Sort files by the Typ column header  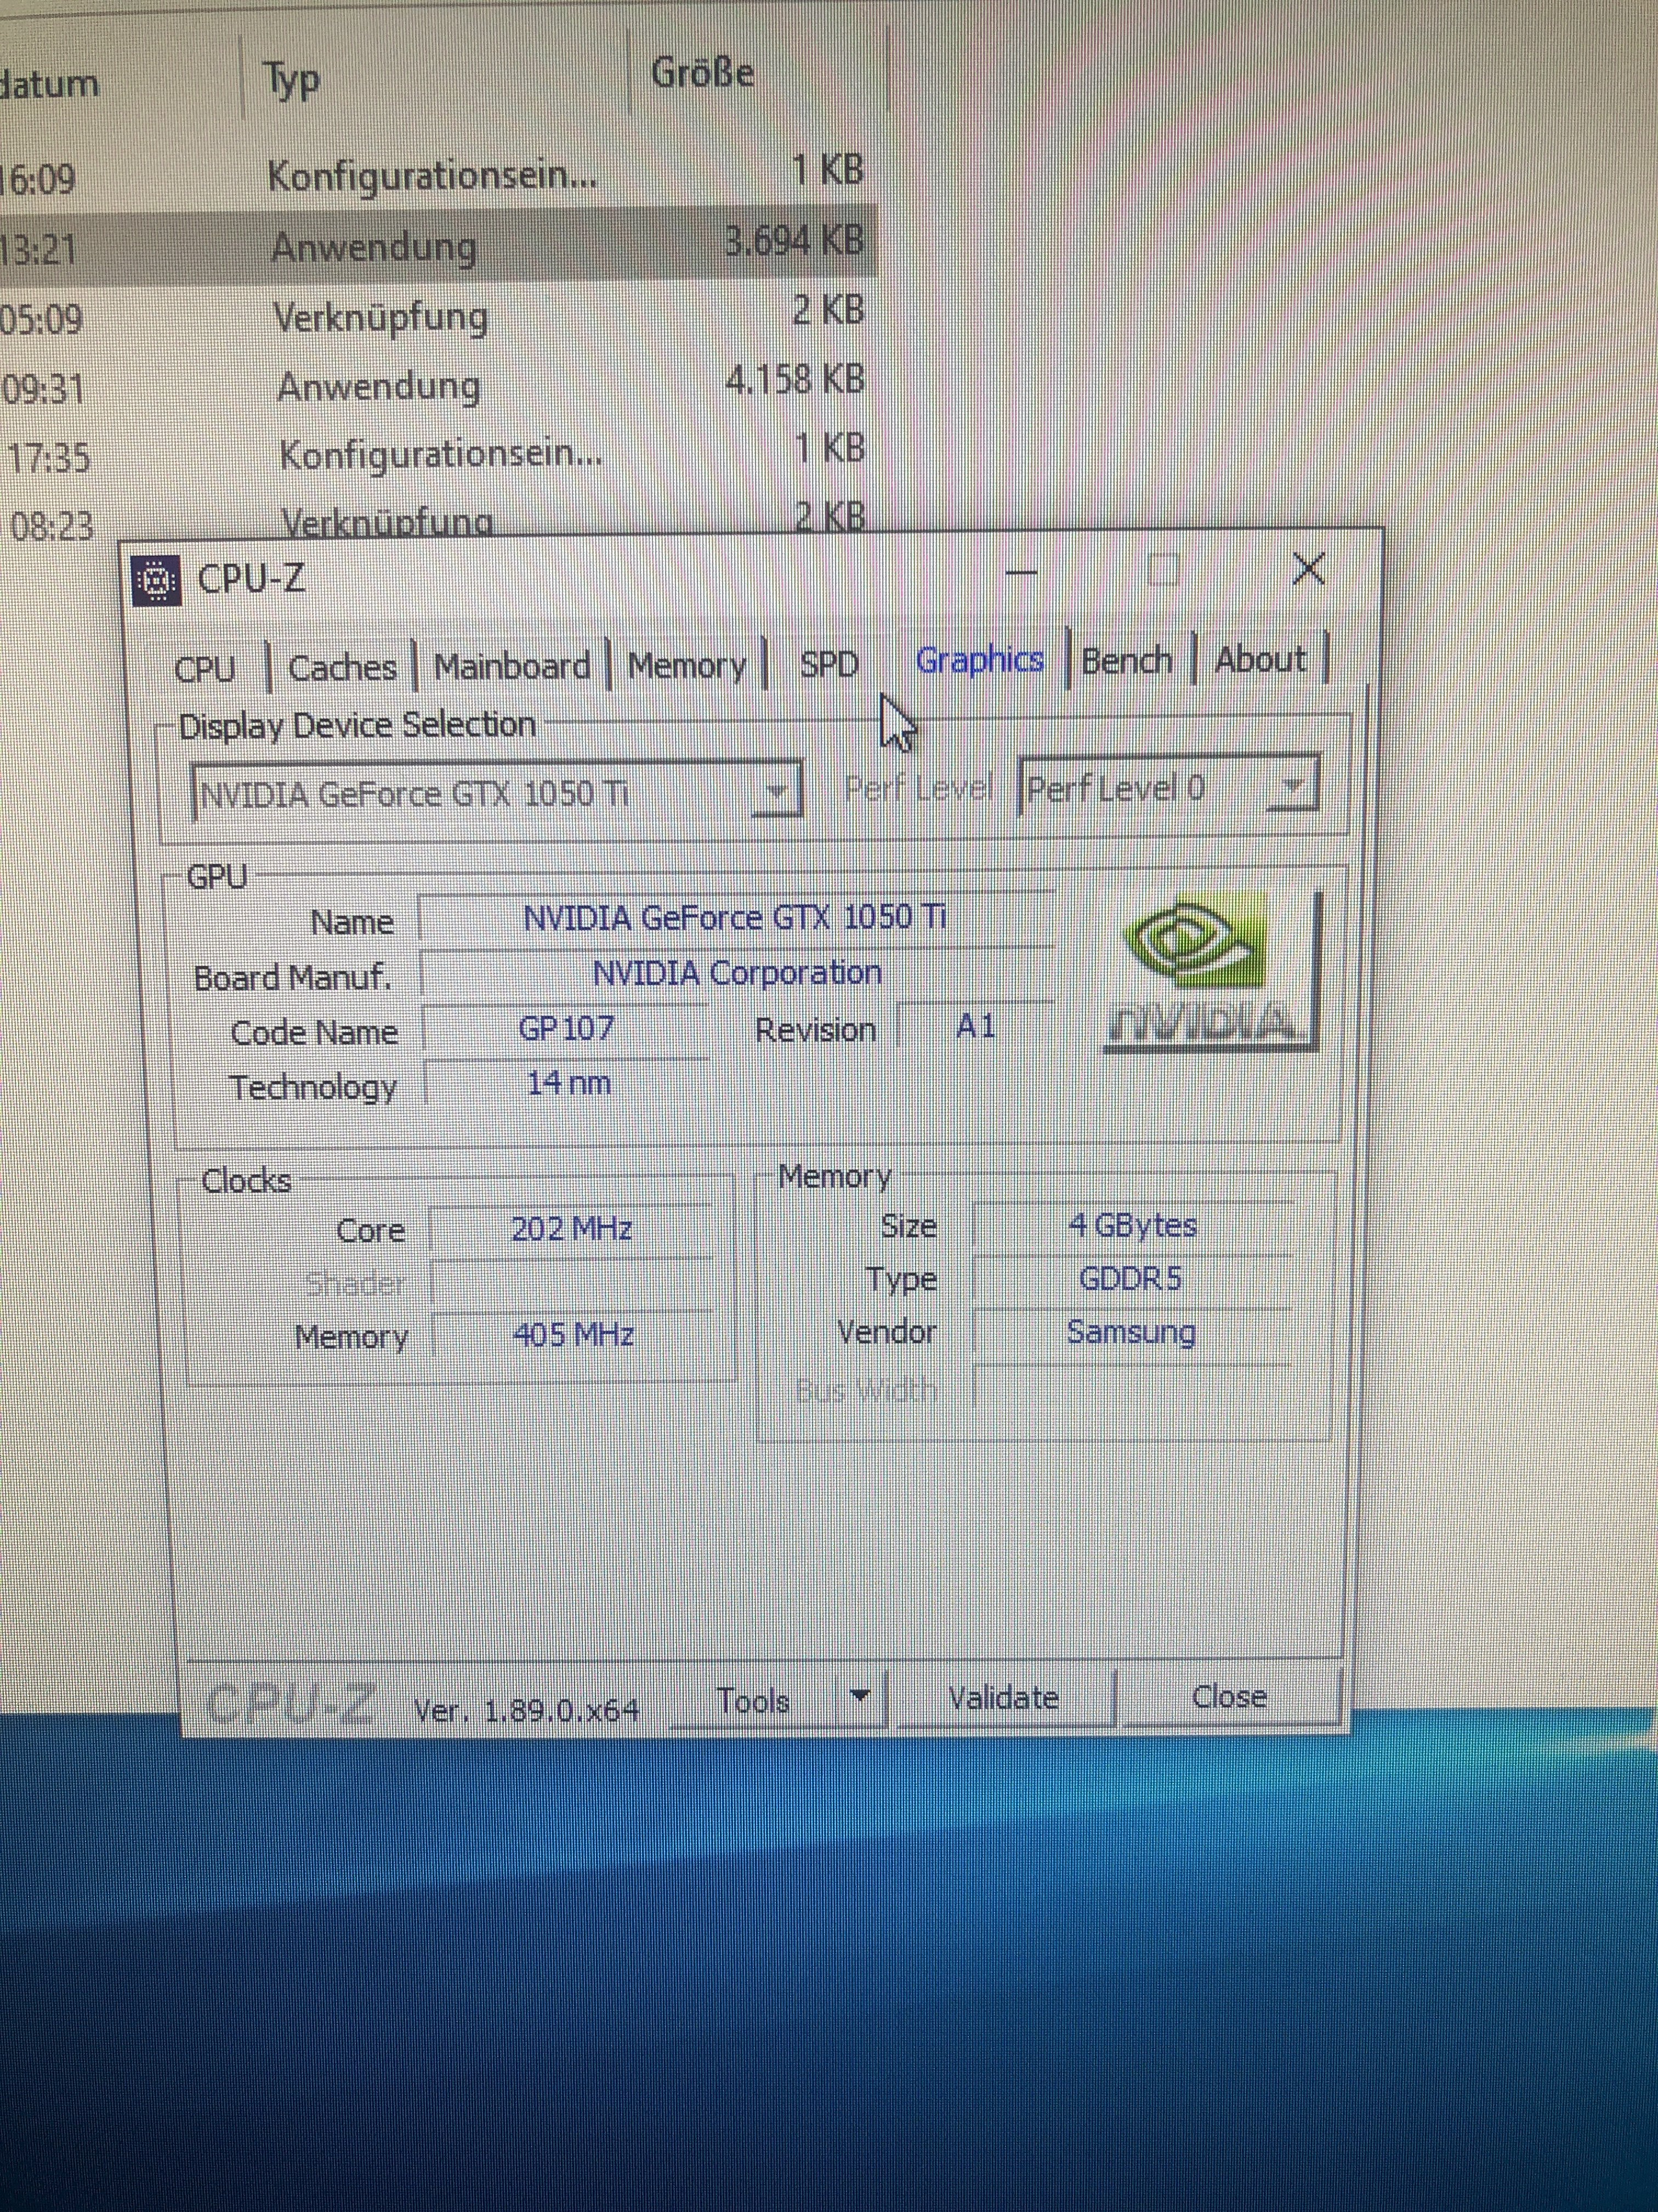click(292, 79)
